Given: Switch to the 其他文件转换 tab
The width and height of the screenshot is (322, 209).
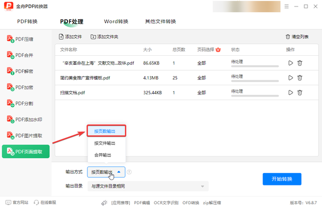Looking at the screenshot, I should point(160,21).
